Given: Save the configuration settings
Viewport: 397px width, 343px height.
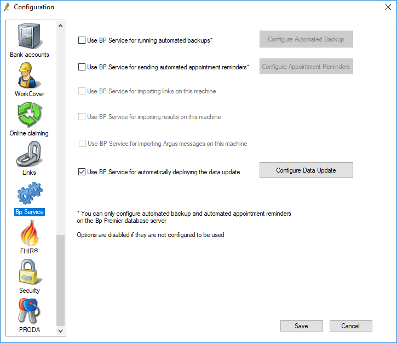Looking at the screenshot, I should (301, 326).
